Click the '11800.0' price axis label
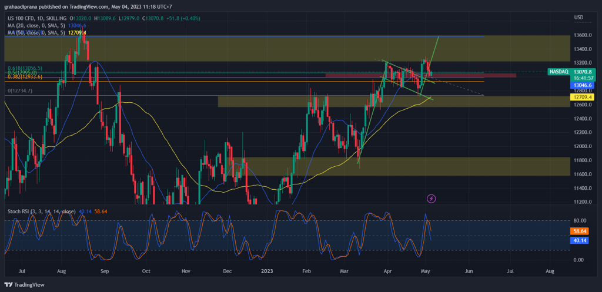The image size is (602, 292). pyautogui.click(x=583, y=160)
